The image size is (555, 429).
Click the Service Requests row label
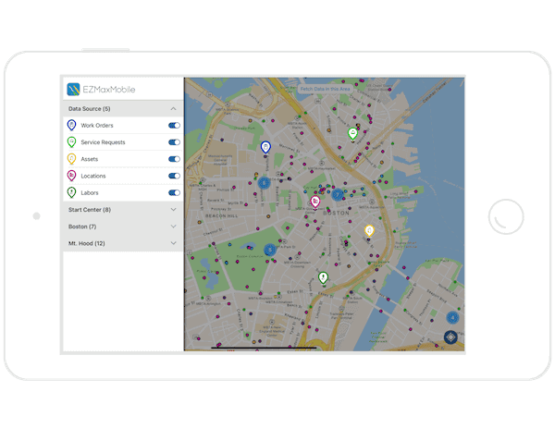pyautogui.click(x=103, y=142)
